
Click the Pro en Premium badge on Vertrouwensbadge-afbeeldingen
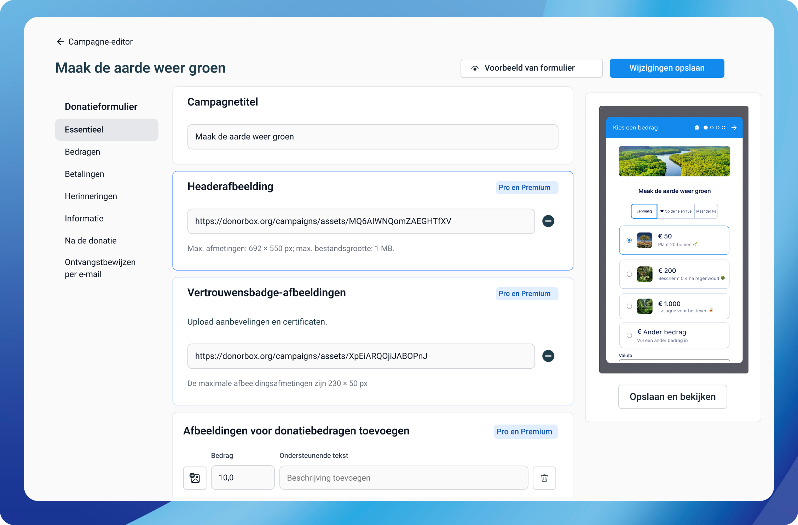point(527,294)
